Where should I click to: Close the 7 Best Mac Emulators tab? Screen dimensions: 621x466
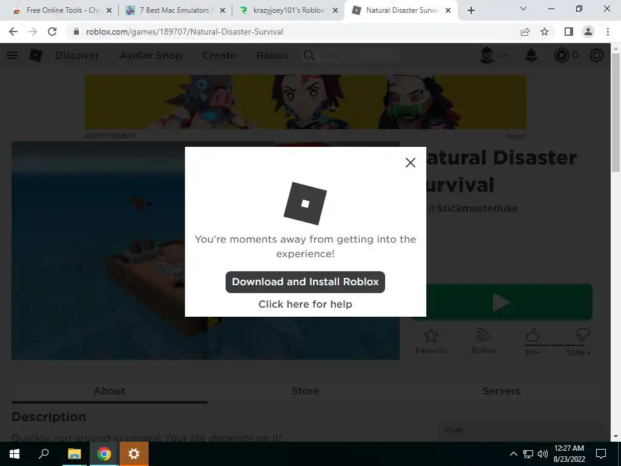click(223, 11)
